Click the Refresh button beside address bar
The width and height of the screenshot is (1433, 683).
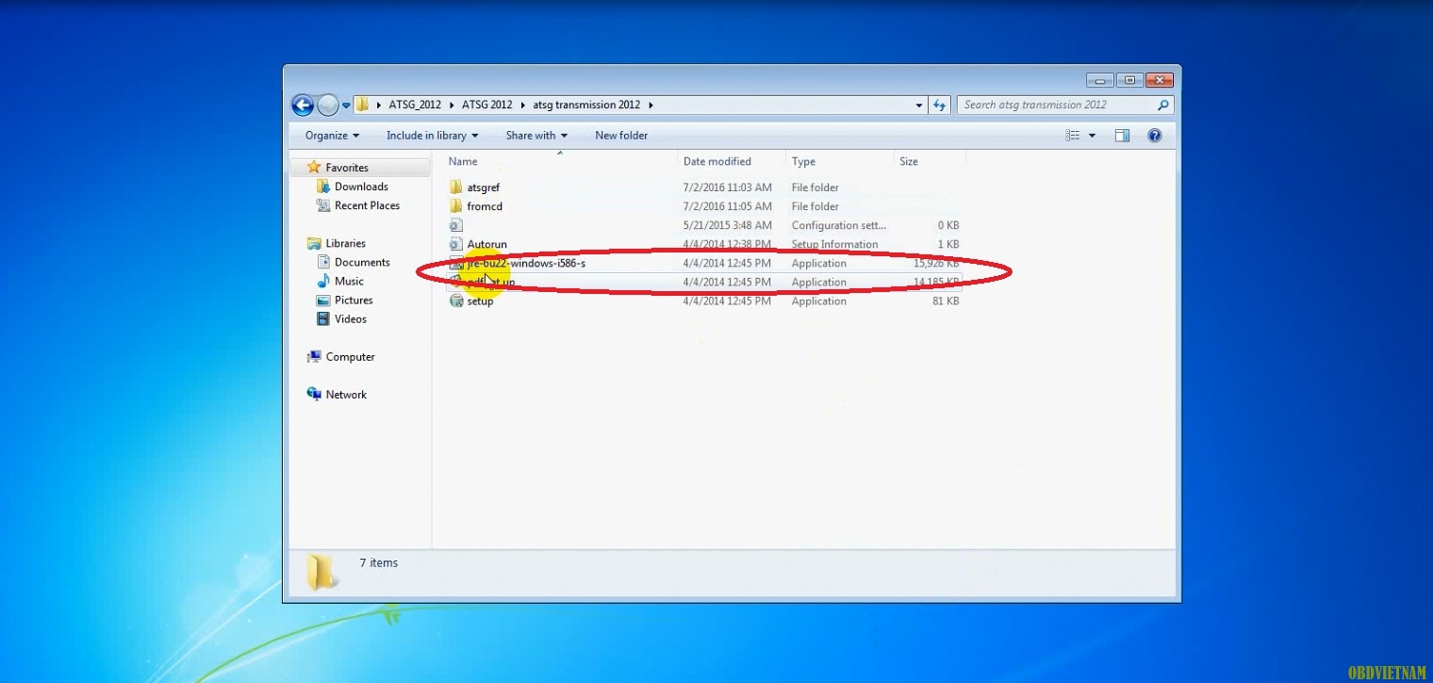(939, 106)
